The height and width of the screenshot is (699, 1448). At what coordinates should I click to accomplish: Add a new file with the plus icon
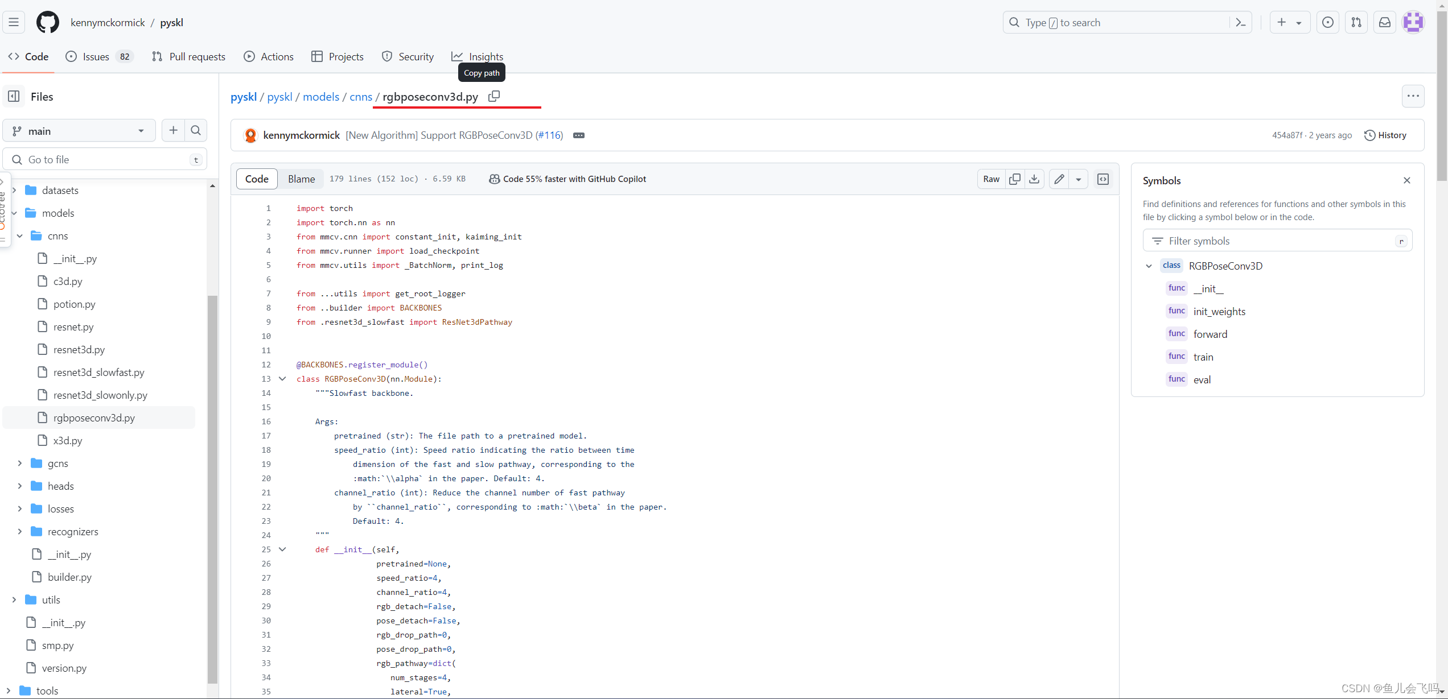pyautogui.click(x=173, y=130)
